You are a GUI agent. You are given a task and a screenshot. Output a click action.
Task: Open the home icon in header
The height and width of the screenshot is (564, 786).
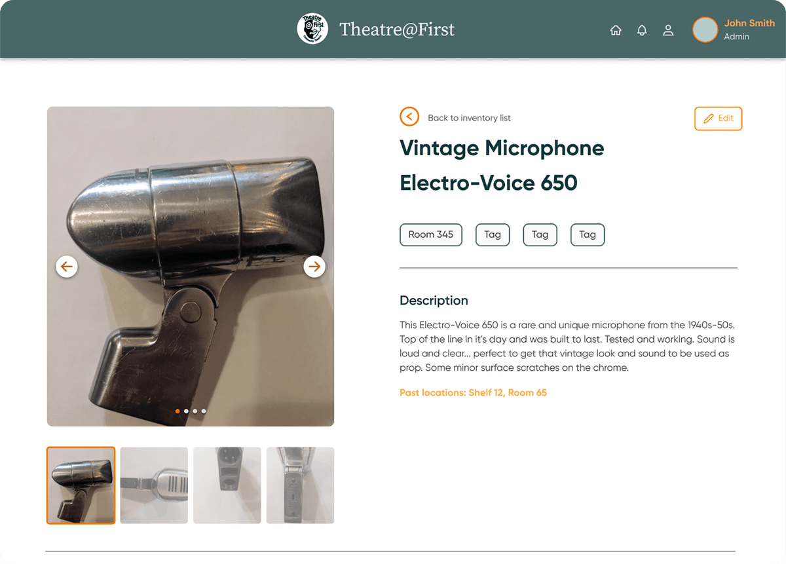coord(616,30)
